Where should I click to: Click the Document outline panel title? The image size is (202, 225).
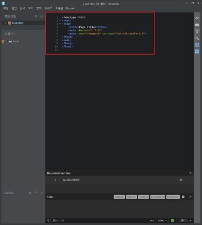pos(59,173)
